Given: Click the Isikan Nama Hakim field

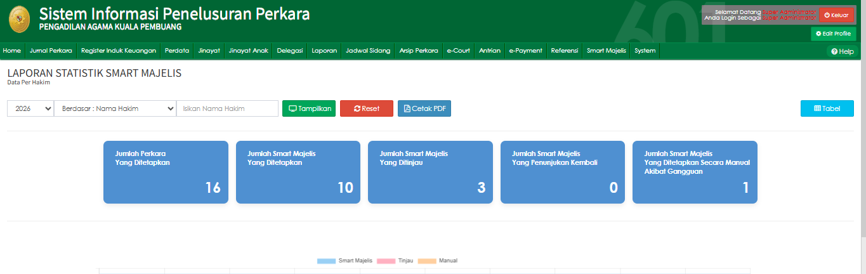Looking at the screenshot, I should tap(227, 108).
